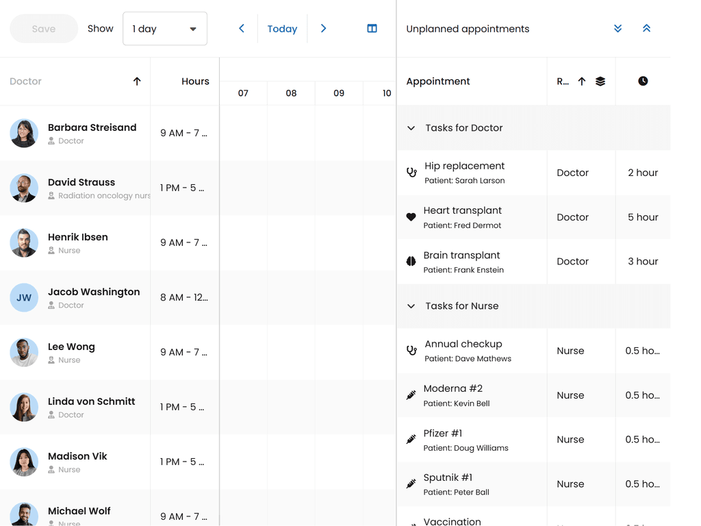Click the next day arrow
The image size is (701, 526).
point(323,29)
